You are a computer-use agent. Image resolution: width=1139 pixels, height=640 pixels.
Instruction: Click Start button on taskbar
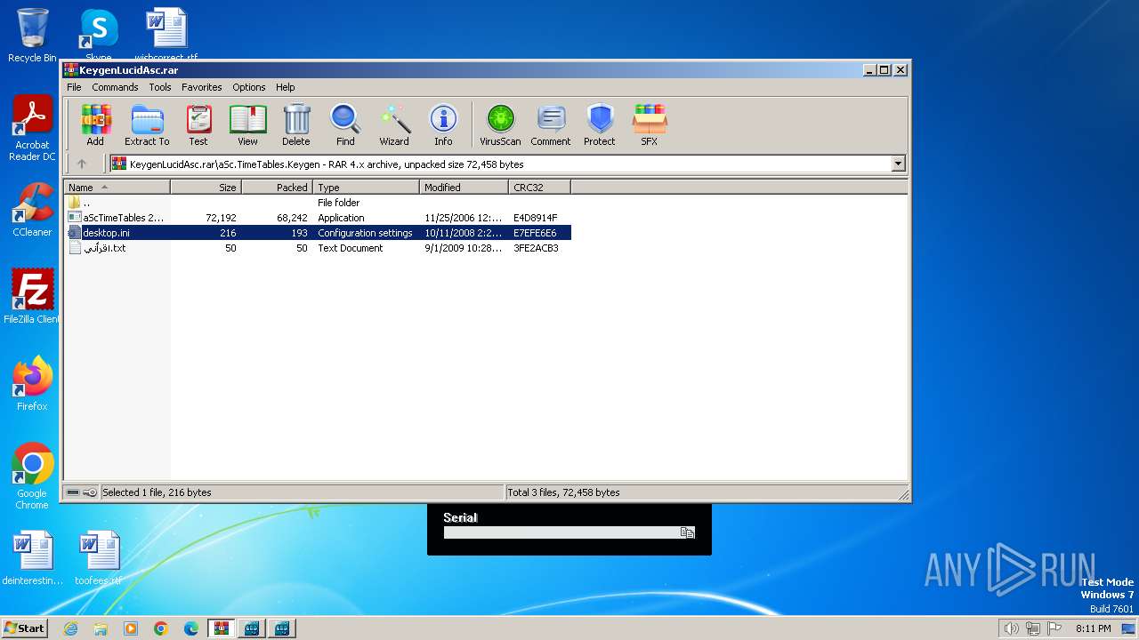coord(24,628)
